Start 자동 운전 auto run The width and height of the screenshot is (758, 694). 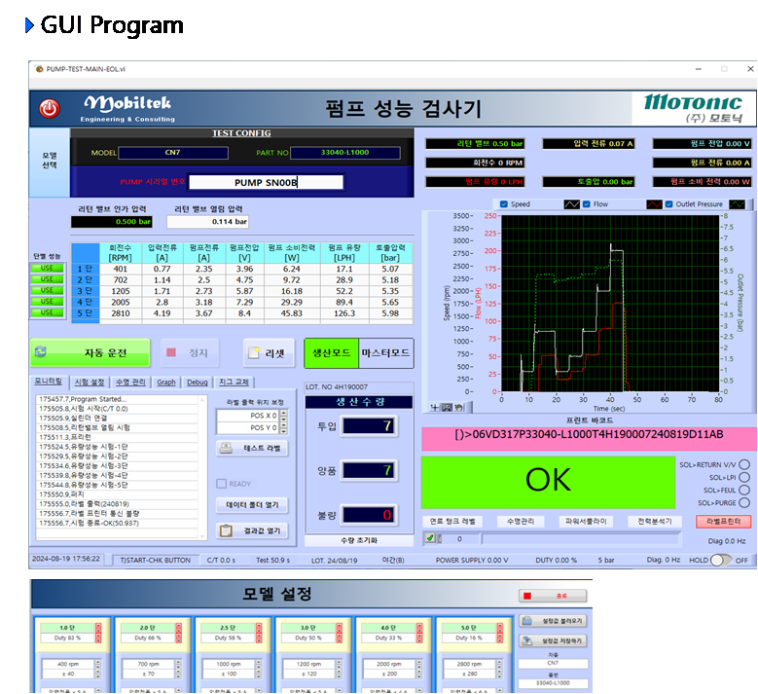[90, 352]
